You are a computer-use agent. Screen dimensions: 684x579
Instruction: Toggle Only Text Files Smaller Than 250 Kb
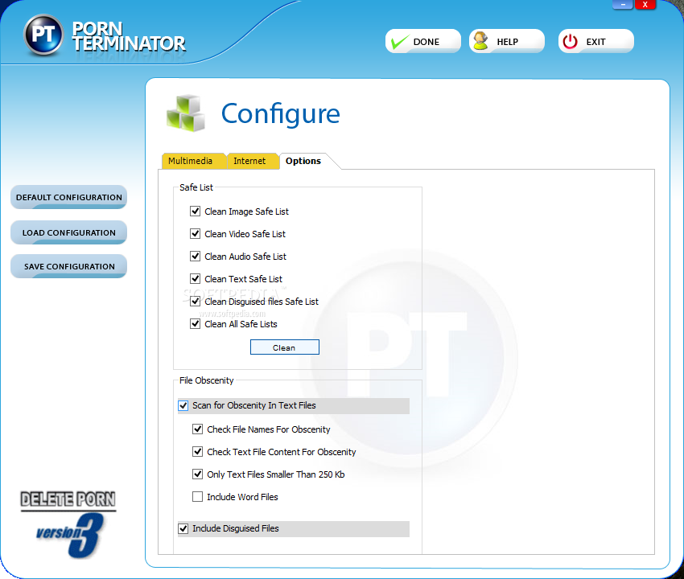[198, 474]
